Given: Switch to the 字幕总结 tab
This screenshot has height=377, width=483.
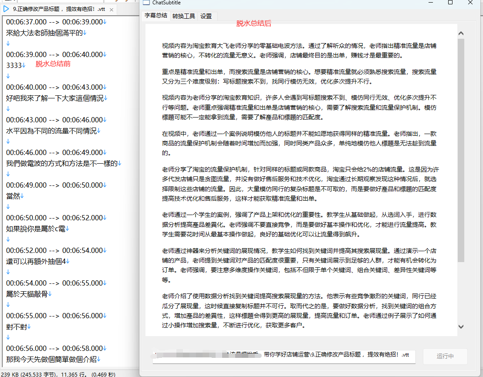Looking at the screenshot, I should pyautogui.click(x=156, y=15).
